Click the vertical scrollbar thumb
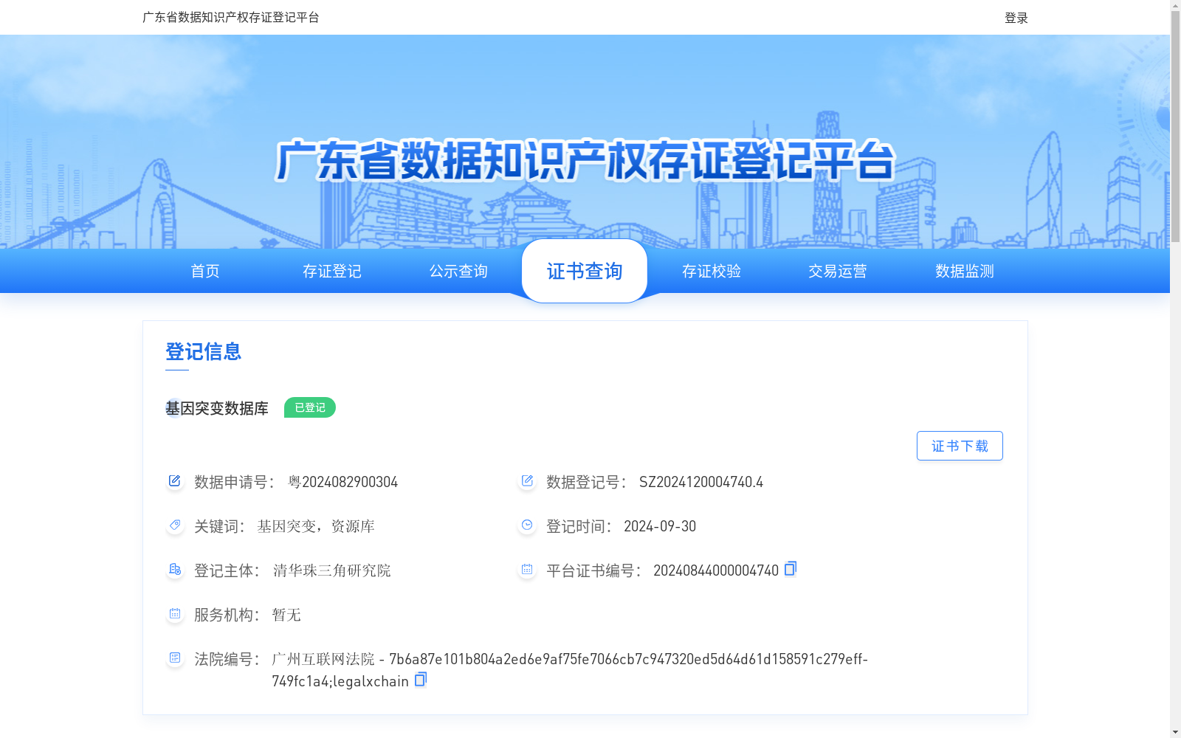Screen dimensions: 1181x738 [x=1175, y=125]
